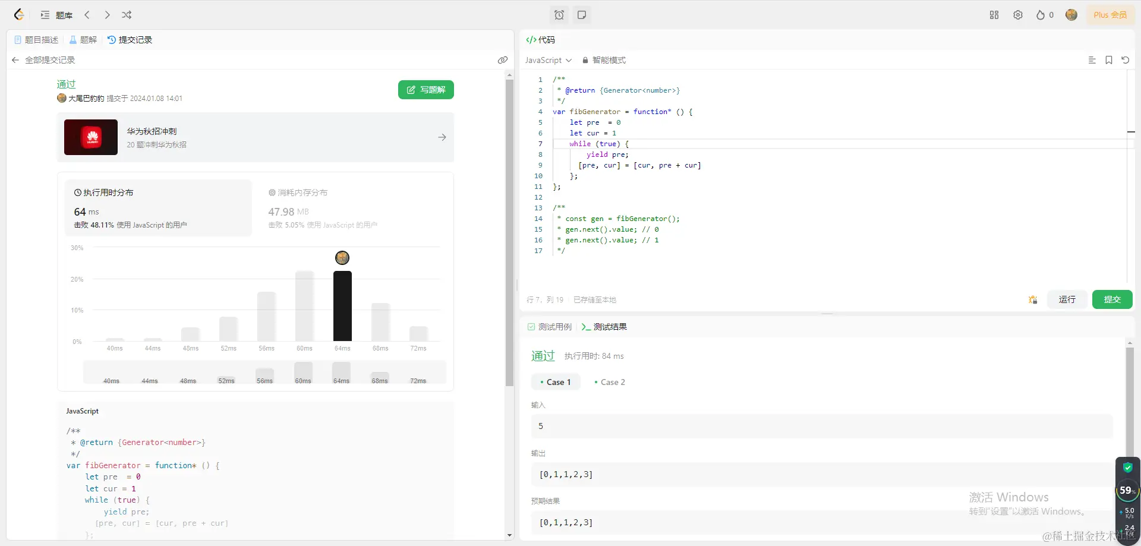Click the debug icon near 运行
This screenshot has height=546, width=1141.
point(1033,299)
